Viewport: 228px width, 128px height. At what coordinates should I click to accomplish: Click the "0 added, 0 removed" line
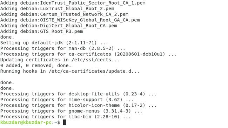pos(36,66)
